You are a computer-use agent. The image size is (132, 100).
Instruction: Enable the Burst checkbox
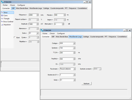[x=15, y=37]
